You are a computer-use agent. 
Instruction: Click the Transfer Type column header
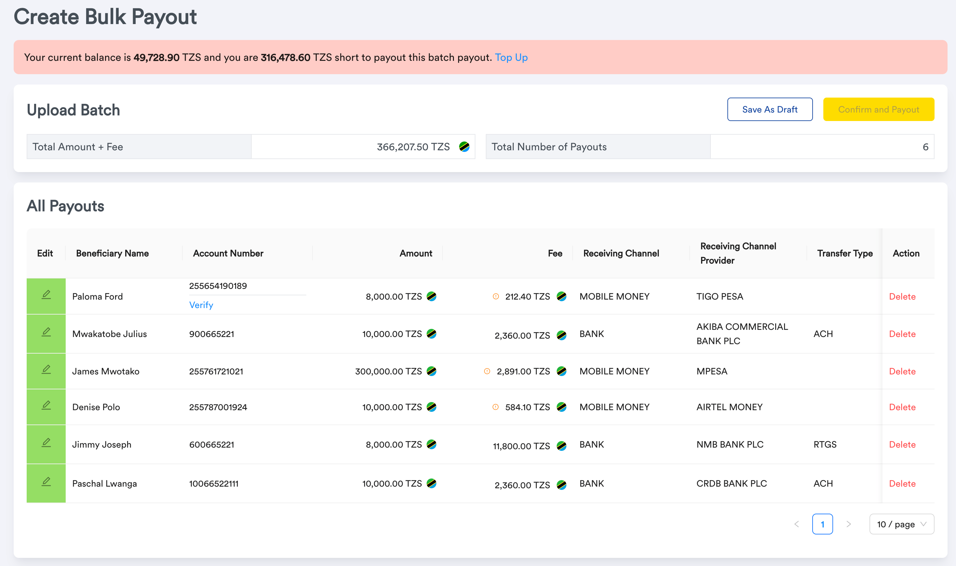[845, 253]
